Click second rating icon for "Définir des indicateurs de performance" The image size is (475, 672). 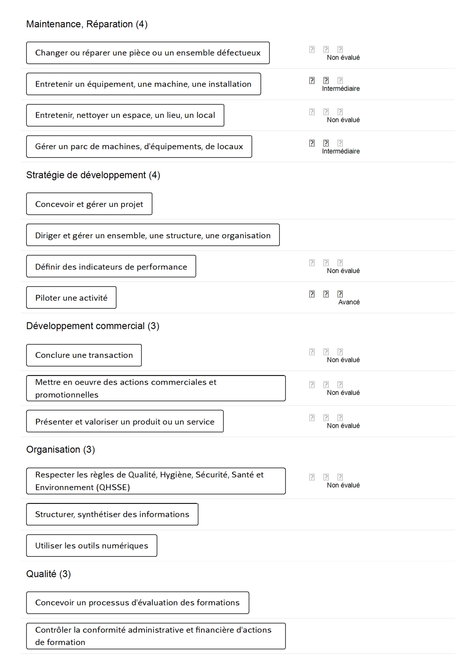[x=326, y=263]
